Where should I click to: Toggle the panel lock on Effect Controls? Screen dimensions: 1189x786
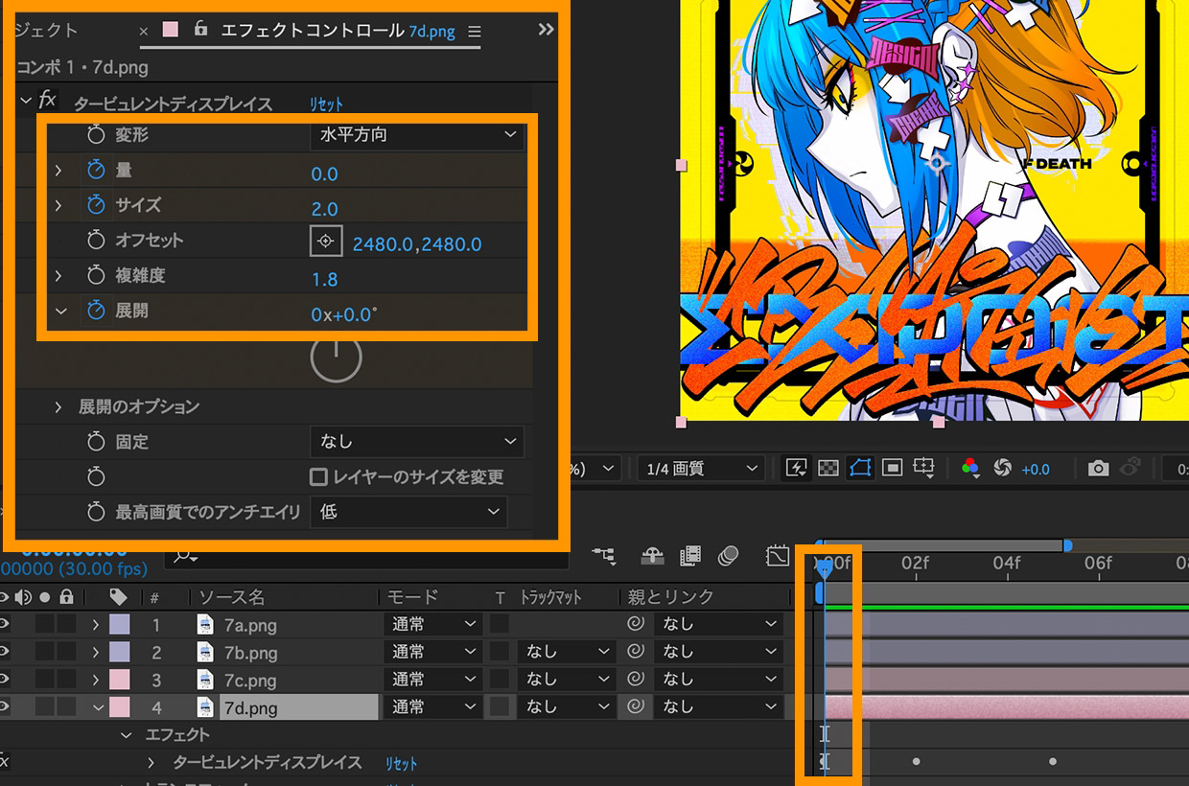pyautogui.click(x=200, y=30)
